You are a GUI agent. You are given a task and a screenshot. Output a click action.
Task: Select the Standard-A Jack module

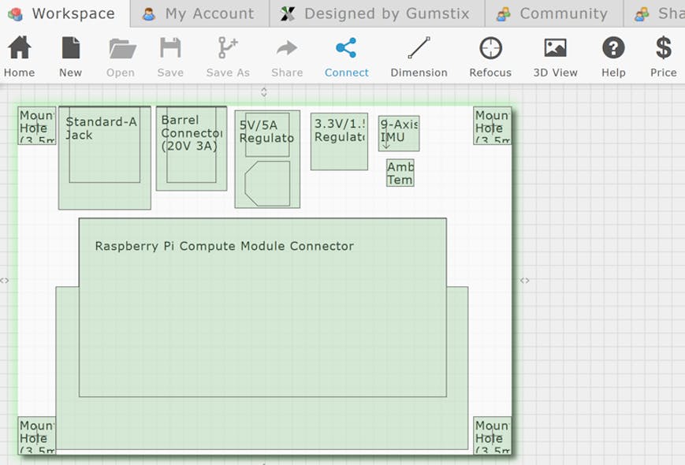click(x=105, y=158)
